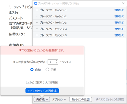The width and height of the screenshot is (127, 104).
Task: Click the Zoom logo icon in title bar
Action: tap(36, 3)
